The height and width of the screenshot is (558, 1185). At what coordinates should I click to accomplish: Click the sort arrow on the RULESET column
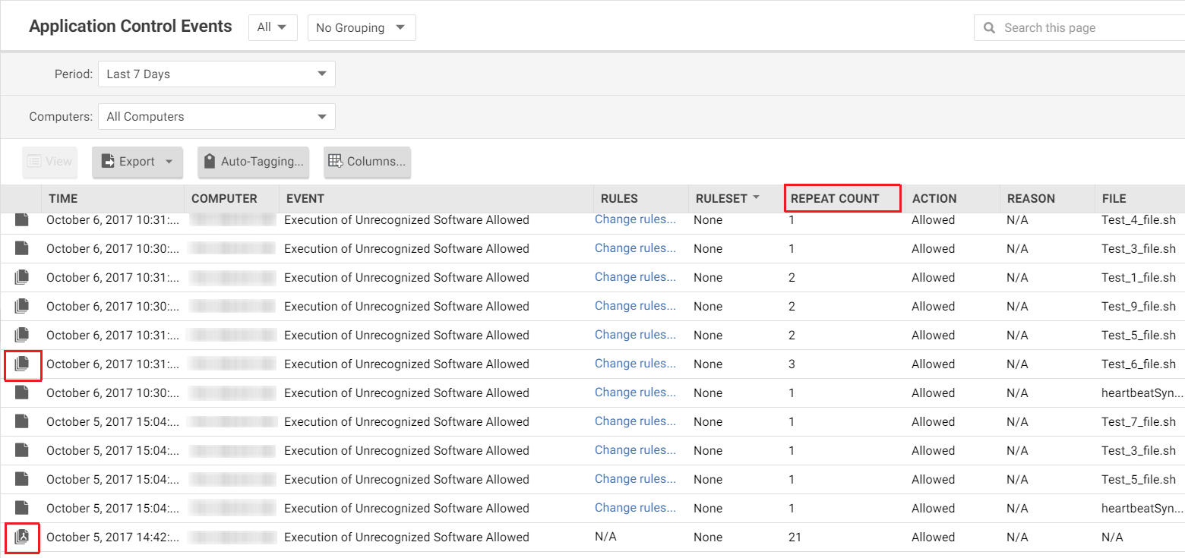coord(756,199)
